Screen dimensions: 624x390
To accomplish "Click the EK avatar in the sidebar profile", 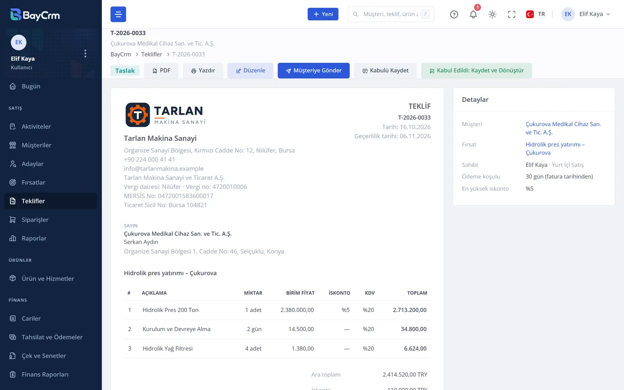I will [x=19, y=42].
